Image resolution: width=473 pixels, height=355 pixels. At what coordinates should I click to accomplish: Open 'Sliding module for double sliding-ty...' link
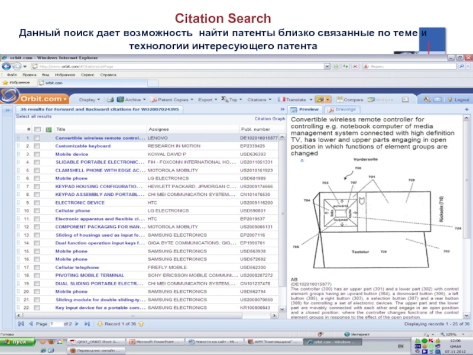[101, 299]
